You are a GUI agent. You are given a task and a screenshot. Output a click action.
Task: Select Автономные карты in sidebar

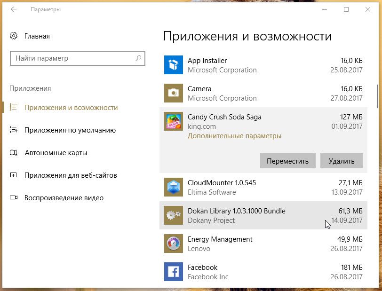coord(56,153)
